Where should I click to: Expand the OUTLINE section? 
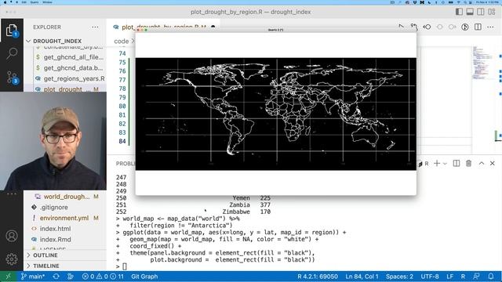pyautogui.click(x=45, y=255)
